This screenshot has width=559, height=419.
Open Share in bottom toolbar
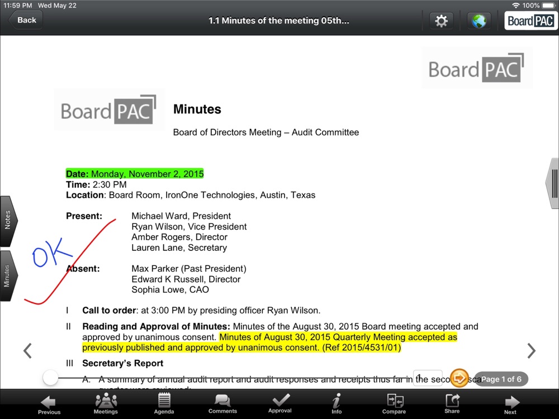pyautogui.click(x=452, y=404)
